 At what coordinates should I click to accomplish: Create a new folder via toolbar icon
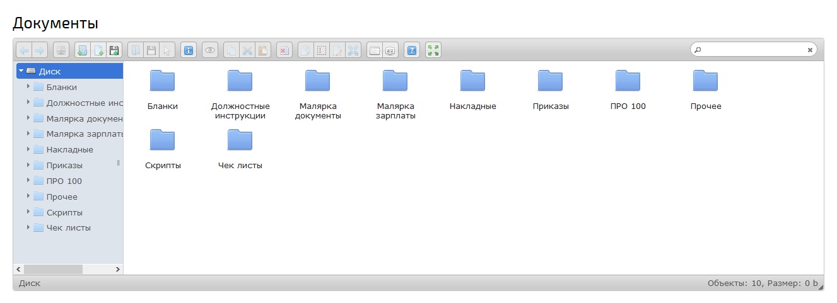82,50
